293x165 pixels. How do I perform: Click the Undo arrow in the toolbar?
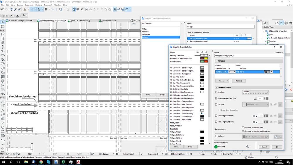pos(3,9)
